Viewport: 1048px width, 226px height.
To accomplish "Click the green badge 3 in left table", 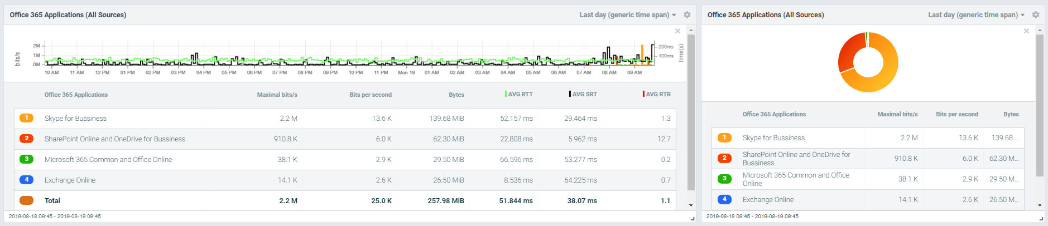I will (26, 159).
